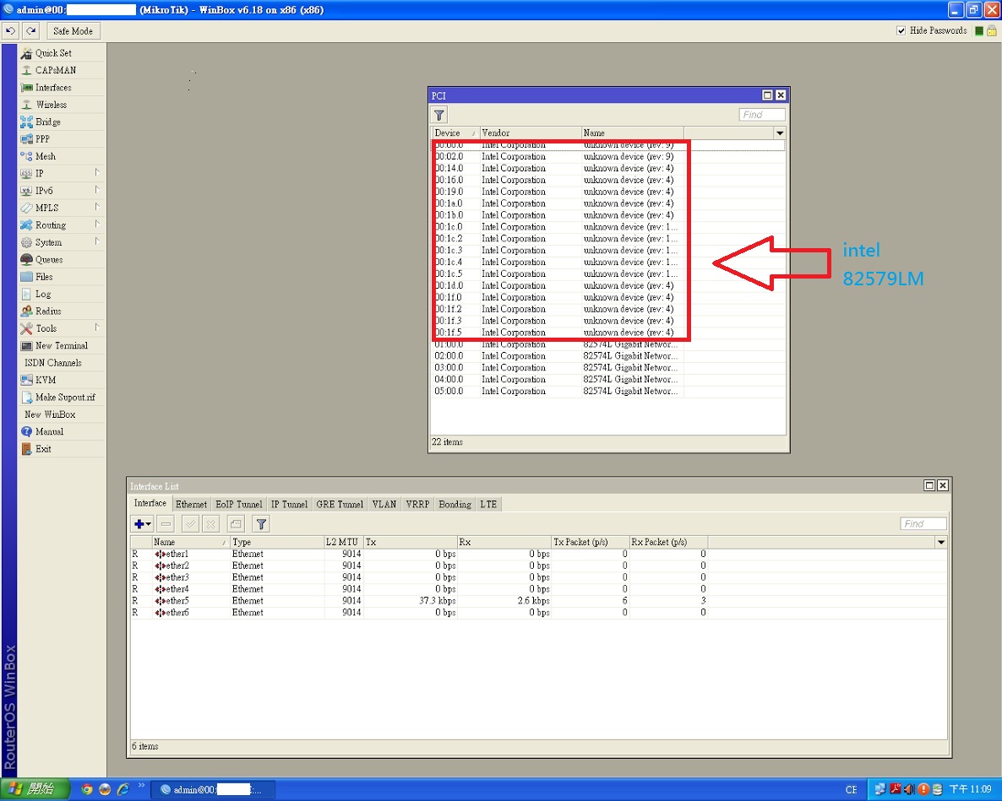Click the Remove (minus) button in Interface List

pyautogui.click(x=166, y=524)
